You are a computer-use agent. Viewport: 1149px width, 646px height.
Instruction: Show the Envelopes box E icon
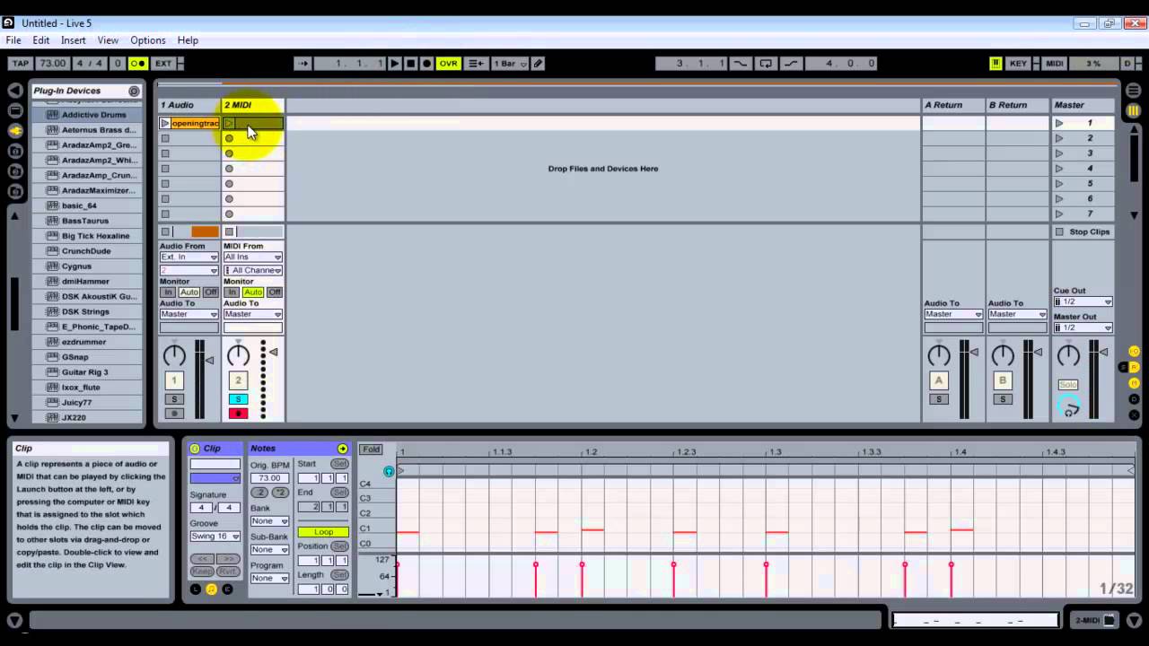[x=227, y=589]
